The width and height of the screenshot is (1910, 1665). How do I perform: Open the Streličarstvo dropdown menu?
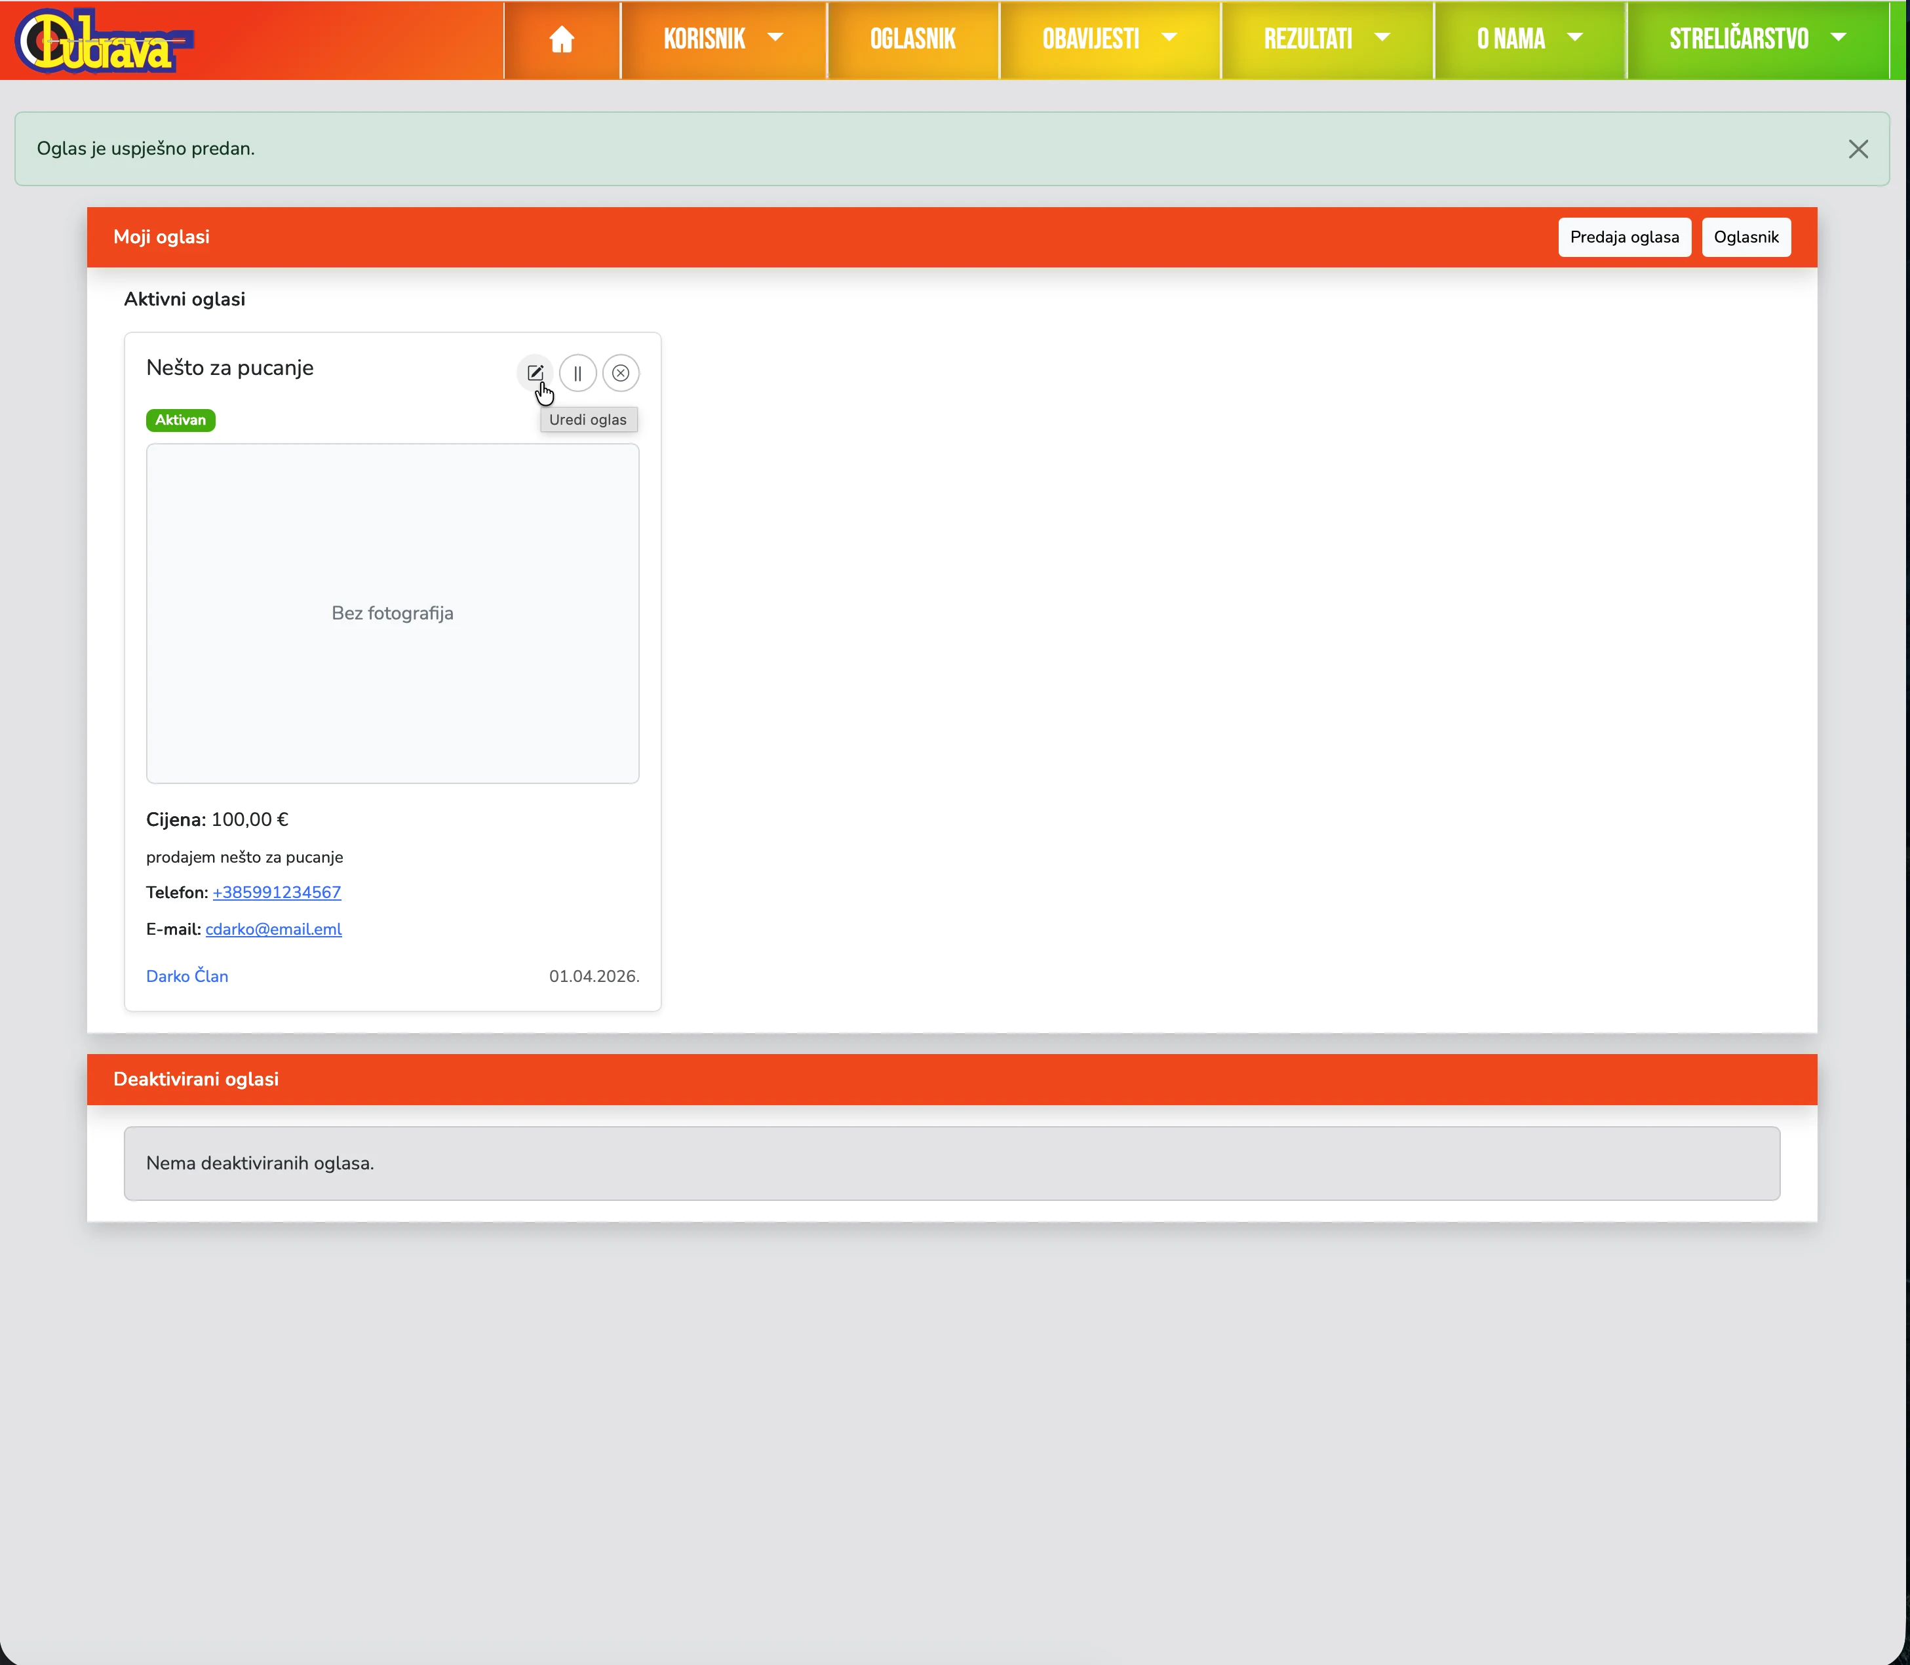(1757, 39)
